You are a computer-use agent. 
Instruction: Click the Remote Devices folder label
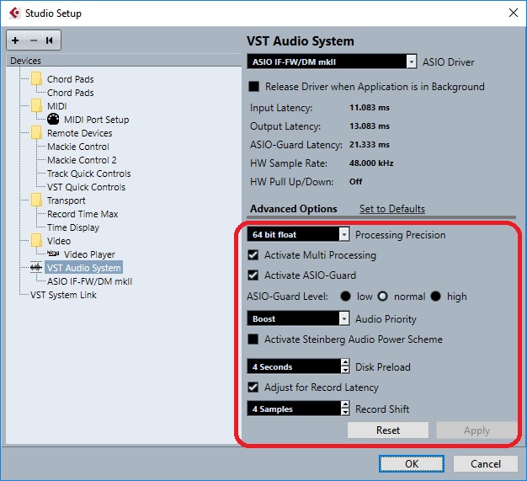coord(80,133)
